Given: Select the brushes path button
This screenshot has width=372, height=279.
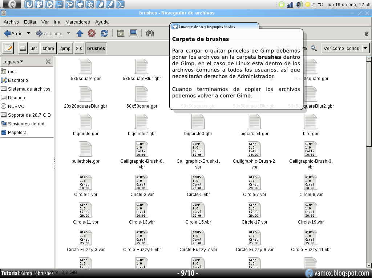Looking at the screenshot, I should coord(96,48).
